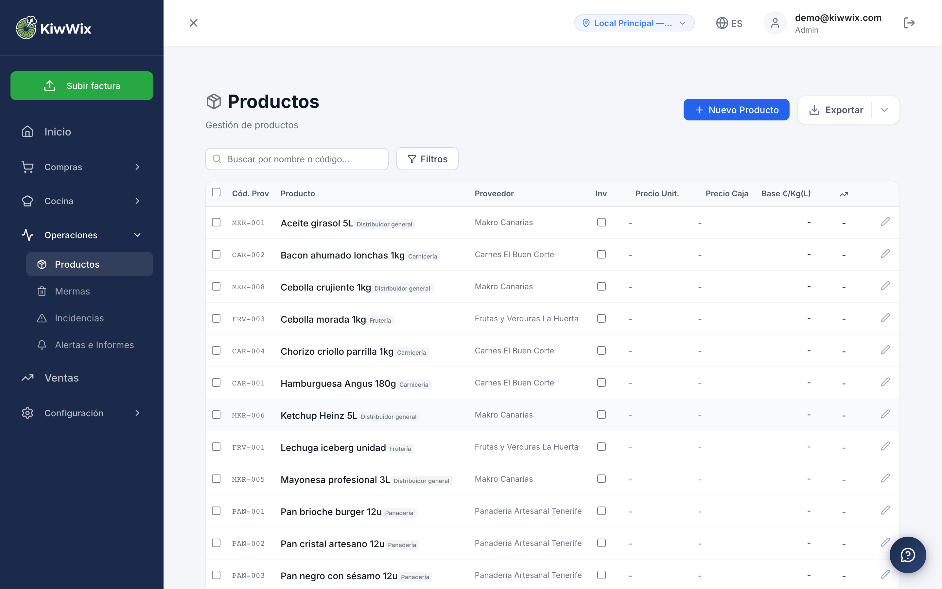Select the Hamburguesa Angus 180g row checkbox
Screen dimensions: 942x589
click(x=217, y=383)
